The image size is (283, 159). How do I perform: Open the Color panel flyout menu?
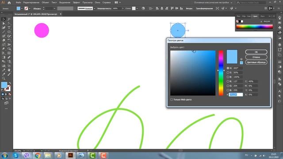click(x=274, y=16)
